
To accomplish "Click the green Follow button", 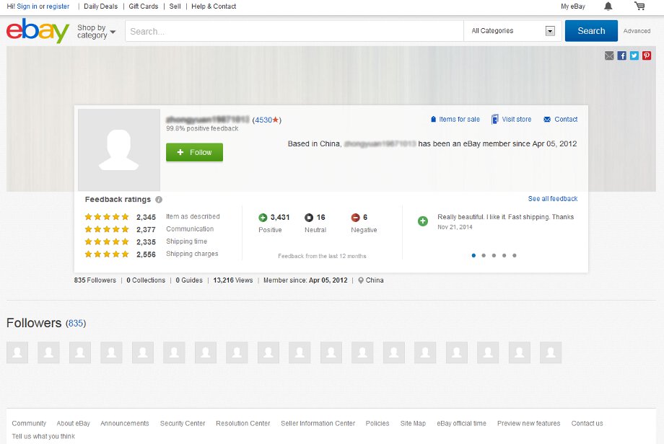I will 194,152.
